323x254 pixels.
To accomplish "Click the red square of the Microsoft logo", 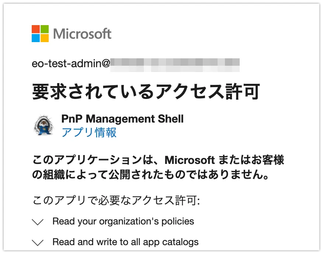I will pyautogui.click(x=36, y=29).
